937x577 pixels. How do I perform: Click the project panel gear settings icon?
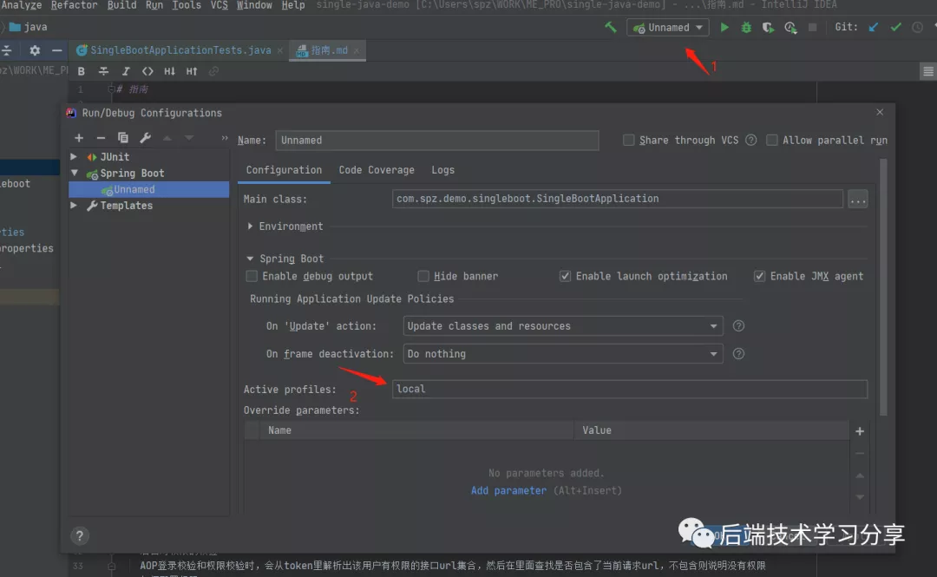pos(35,50)
